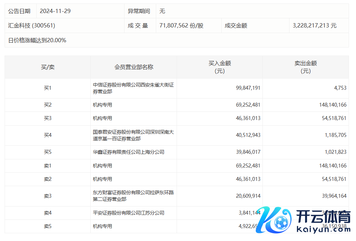The width and height of the screenshot is (356, 241).
Task: Select the 汇金科技 (300561) stock name
Action: pyautogui.click(x=32, y=26)
